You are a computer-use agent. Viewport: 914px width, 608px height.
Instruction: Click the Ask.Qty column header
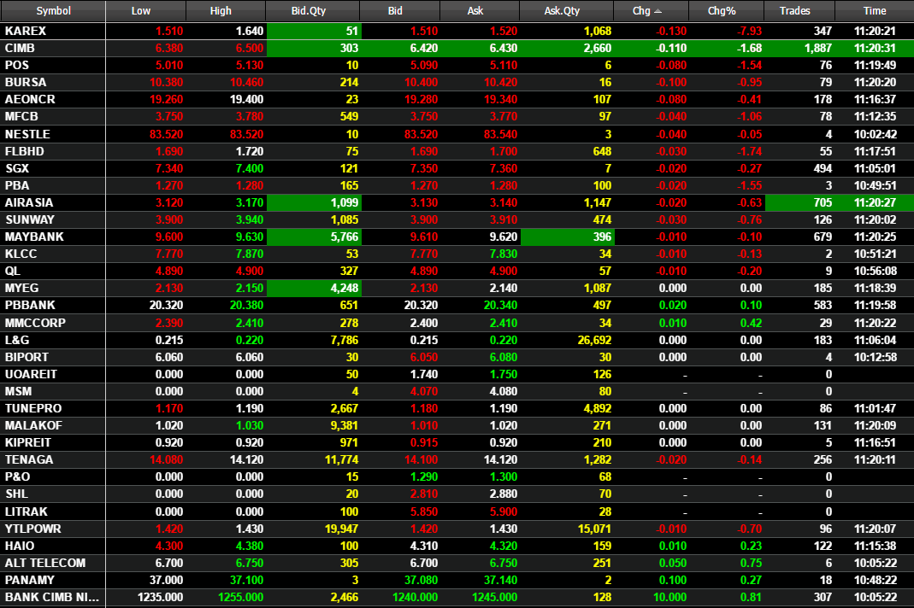click(x=562, y=10)
